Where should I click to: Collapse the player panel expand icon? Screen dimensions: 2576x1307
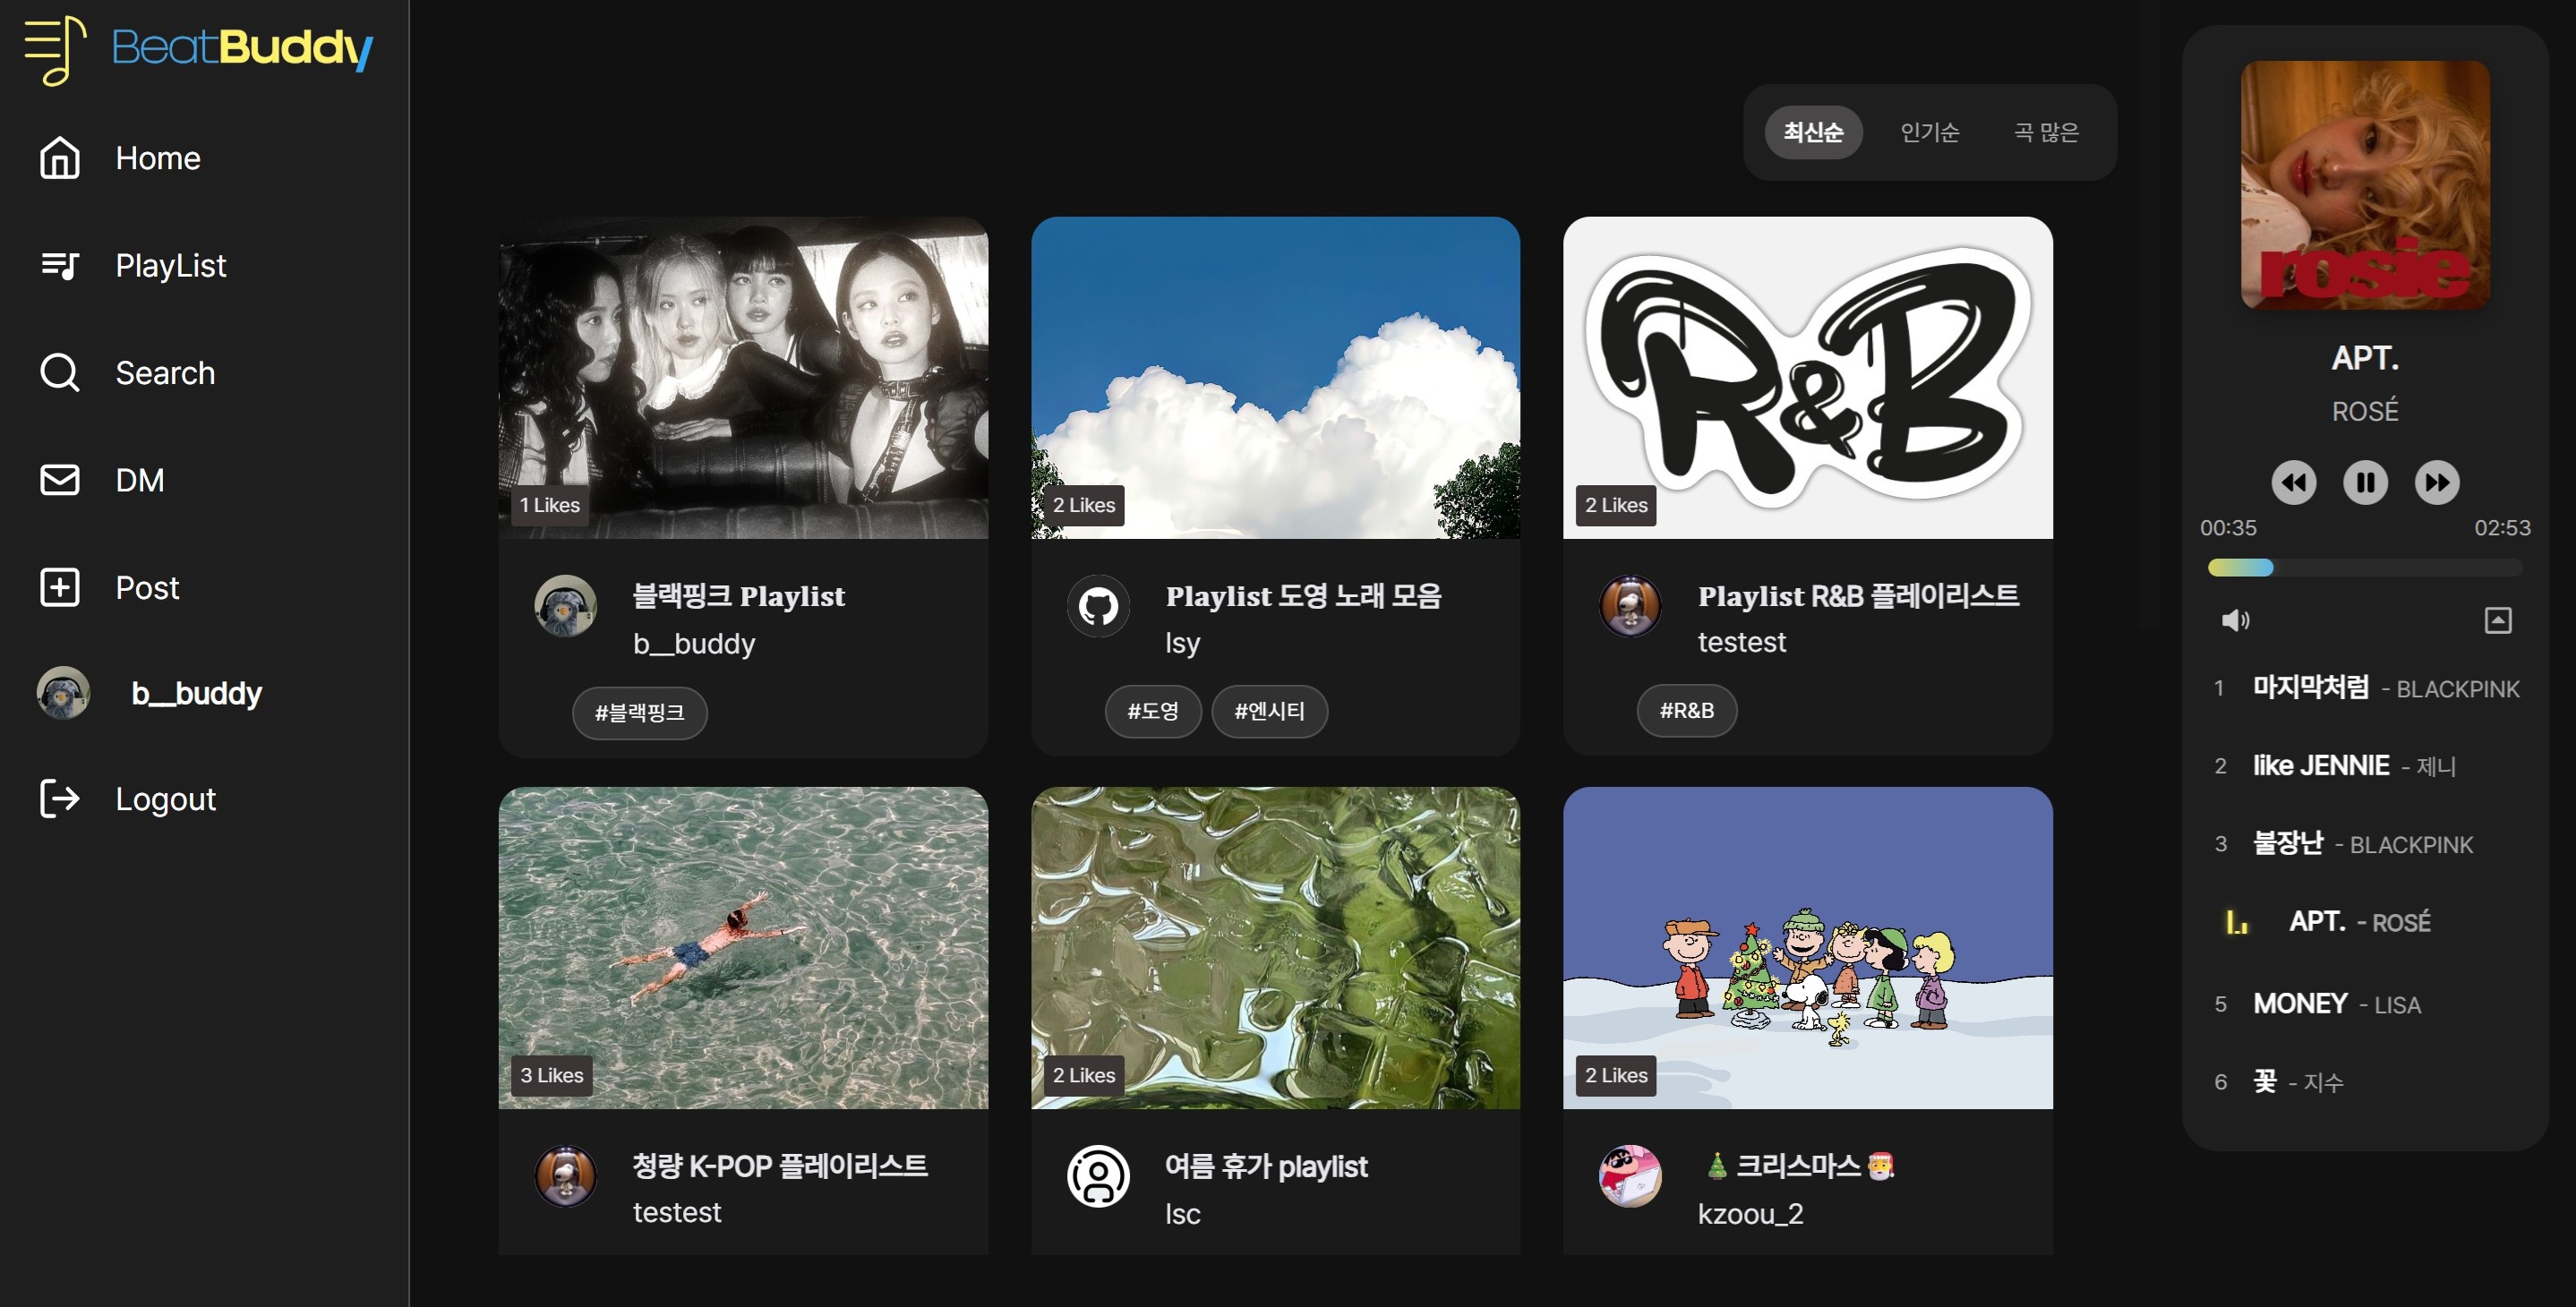pyautogui.click(x=2497, y=621)
